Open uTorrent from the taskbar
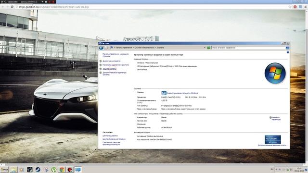The image size is (308, 173). coord(54,170)
